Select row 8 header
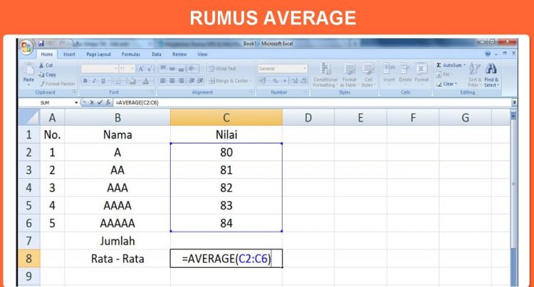 click(29, 259)
